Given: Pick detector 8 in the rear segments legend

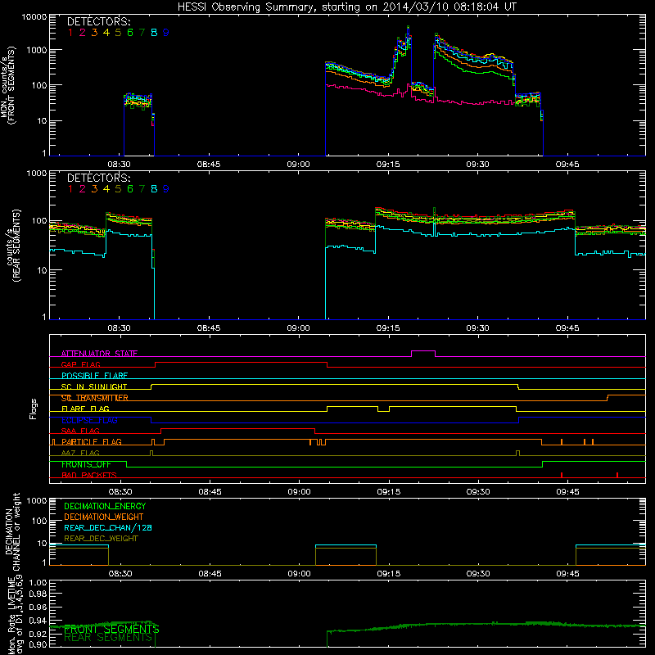Looking at the screenshot, I should pyautogui.click(x=154, y=189).
